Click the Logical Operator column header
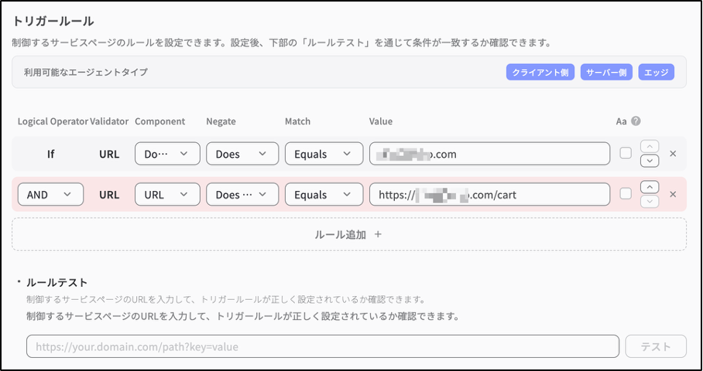This screenshot has height=371, width=703. (x=53, y=121)
